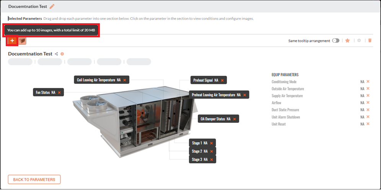Toggle the Same tooltip arrangement switch
This screenshot has height=191, width=381.
tap(335, 41)
